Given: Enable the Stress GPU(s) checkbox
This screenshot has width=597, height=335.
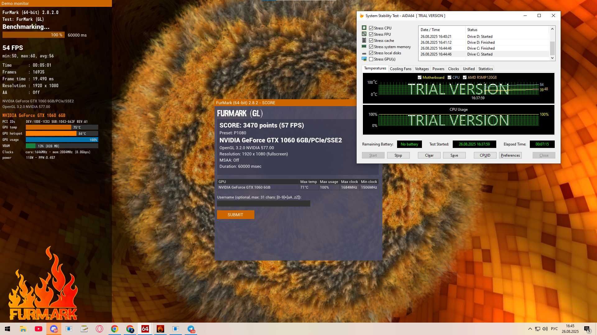Looking at the screenshot, I should [371, 59].
